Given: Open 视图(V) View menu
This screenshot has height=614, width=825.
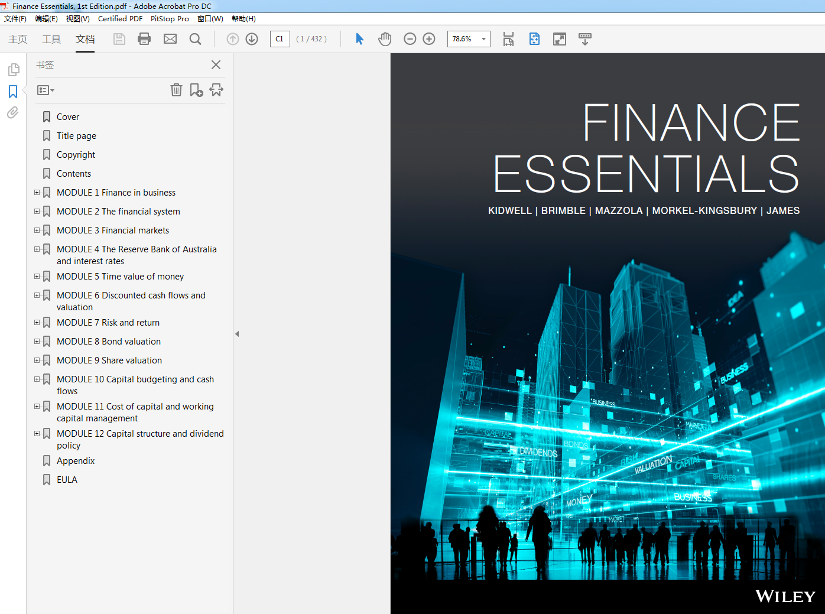Looking at the screenshot, I should click(77, 19).
